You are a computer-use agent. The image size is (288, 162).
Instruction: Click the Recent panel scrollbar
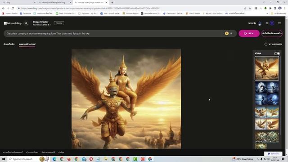tap(280, 95)
